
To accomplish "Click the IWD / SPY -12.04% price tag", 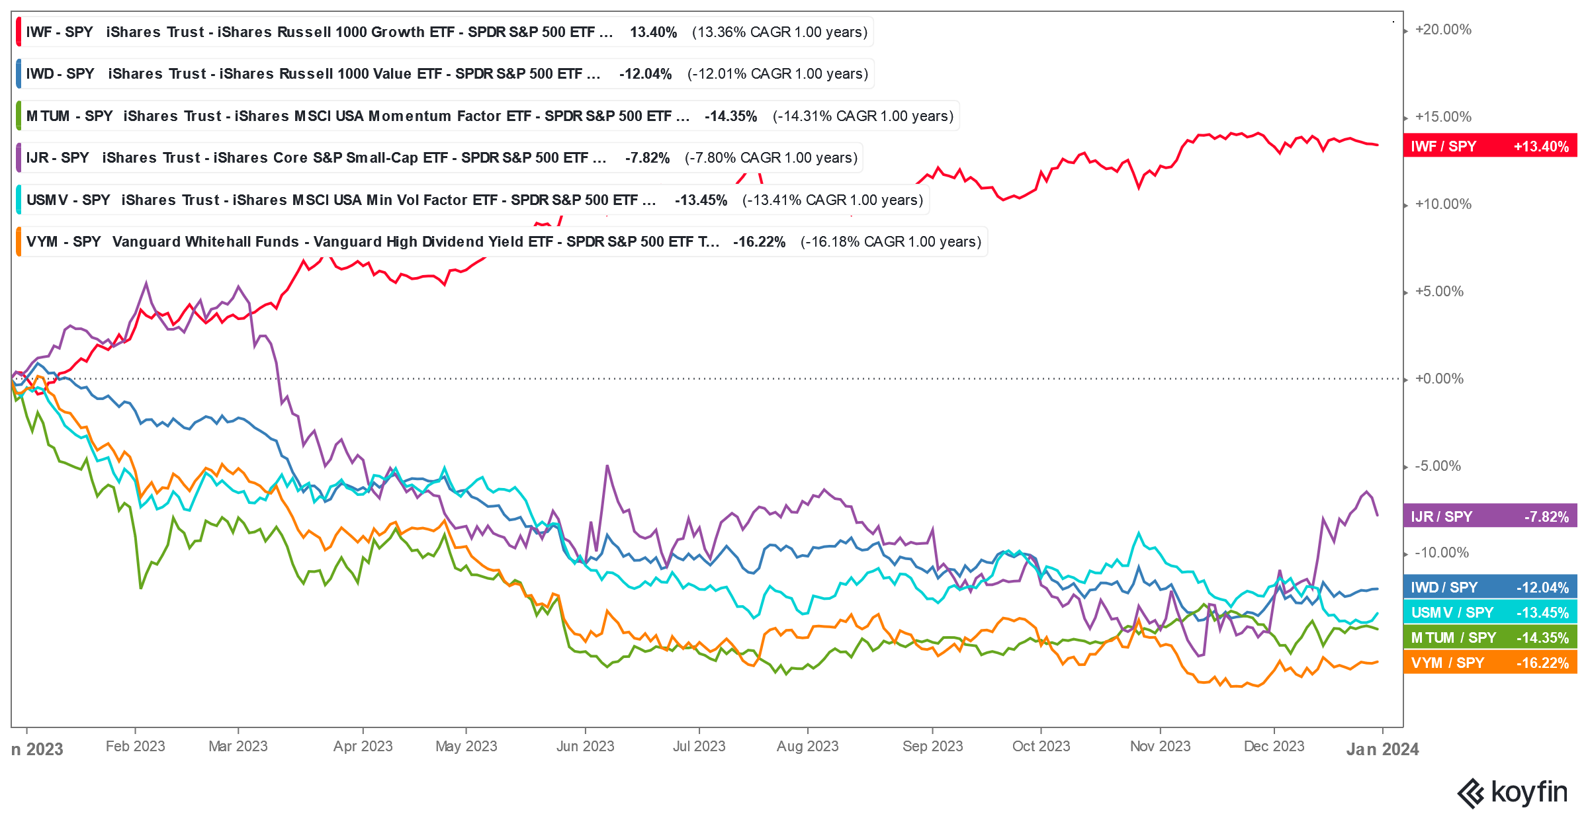I will pyautogui.click(x=1489, y=587).
